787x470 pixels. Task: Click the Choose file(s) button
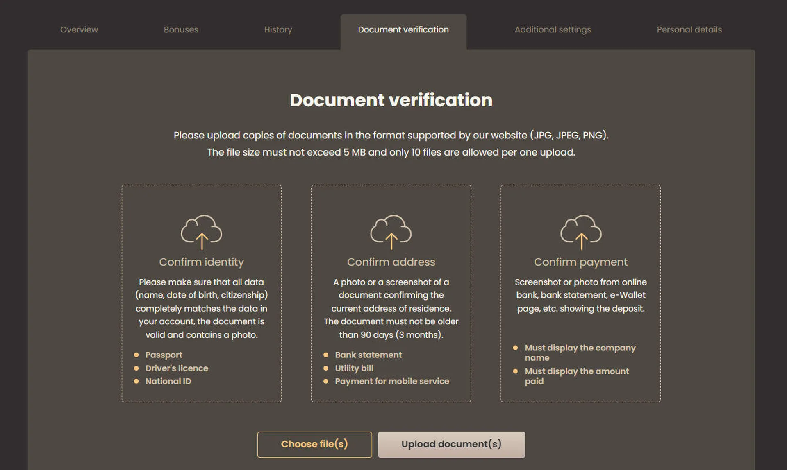(x=314, y=444)
